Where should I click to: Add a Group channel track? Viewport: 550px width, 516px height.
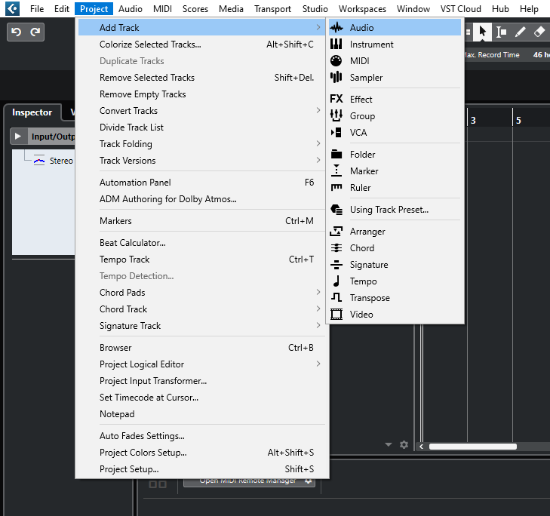(x=395, y=115)
